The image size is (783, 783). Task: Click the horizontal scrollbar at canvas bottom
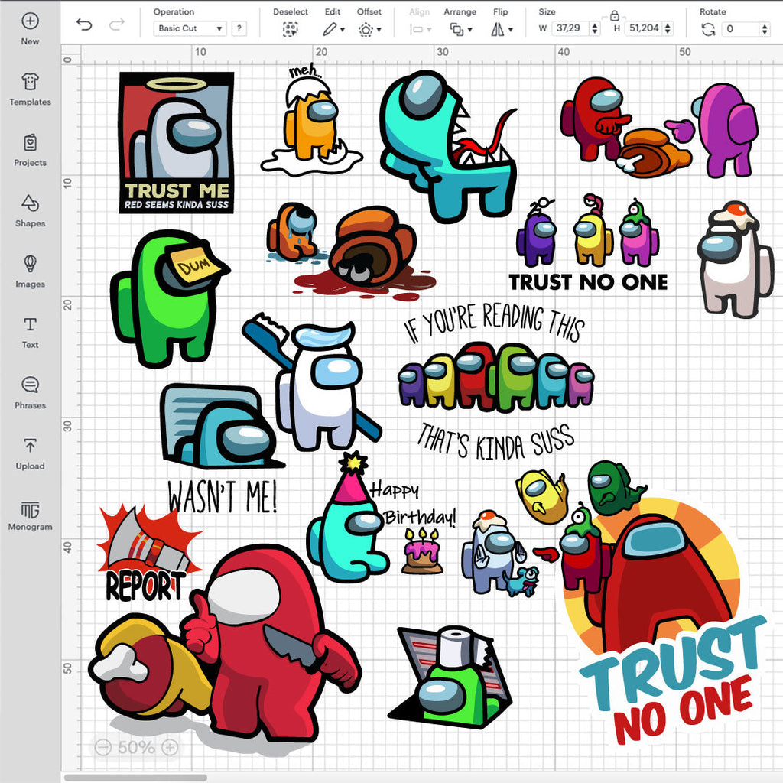(135, 778)
